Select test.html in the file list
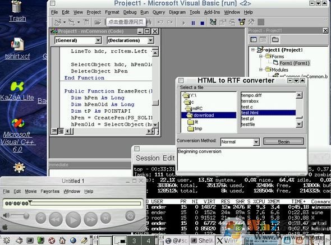The width and height of the screenshot is (331, 245). [268, 113]
